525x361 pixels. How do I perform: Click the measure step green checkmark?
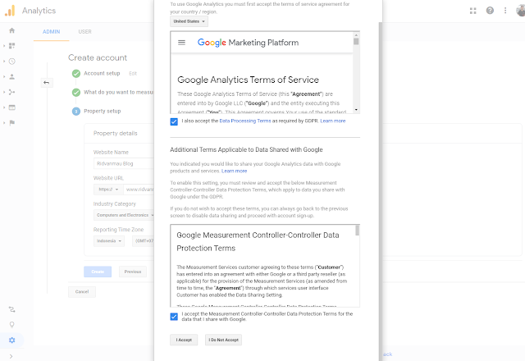click(x=76, y=92)
